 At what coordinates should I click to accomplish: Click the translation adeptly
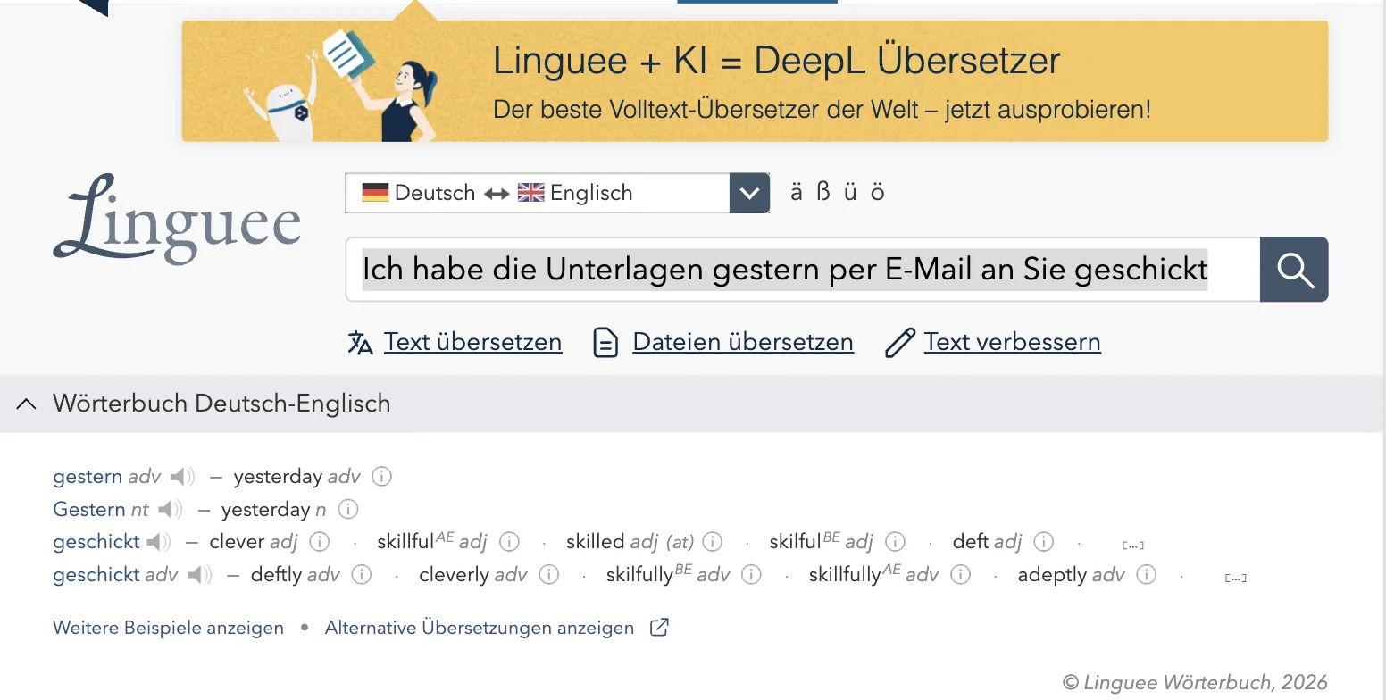[1052, 575]
